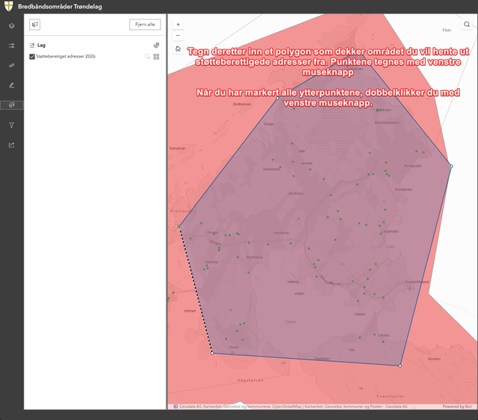Uncheck Støtteberetiget adresser 2026 layer

[x=32, y=57]
